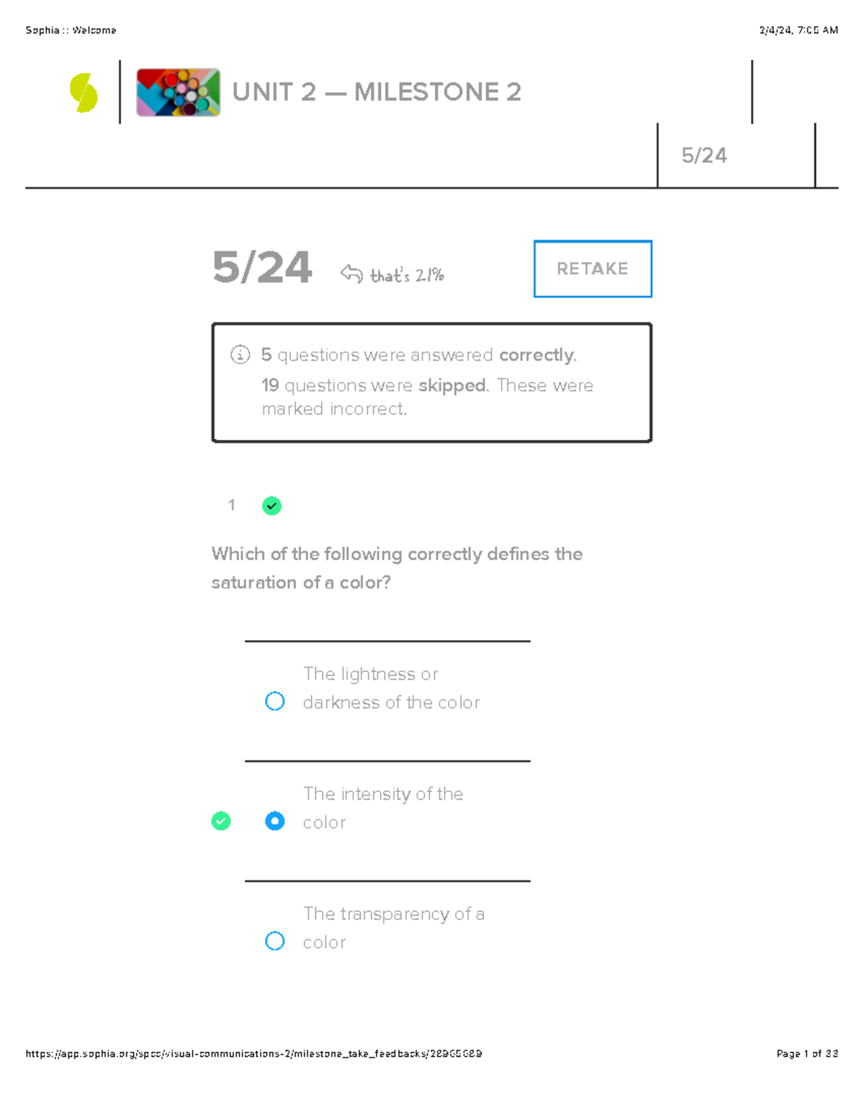
Task: Open the colorful Unit 2 course thumbnail
Action: (178, 91)
